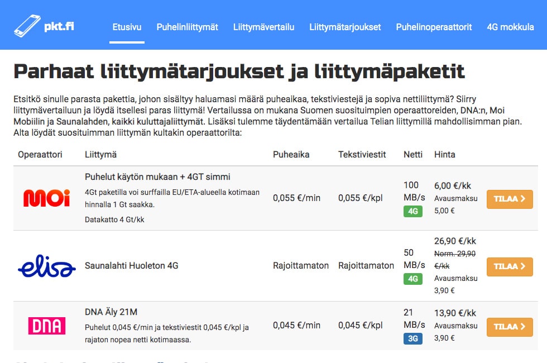Click TILAA button for Moi plan
Image resolution: width=547 pixels, height=363 pixels.
point(510,199)
